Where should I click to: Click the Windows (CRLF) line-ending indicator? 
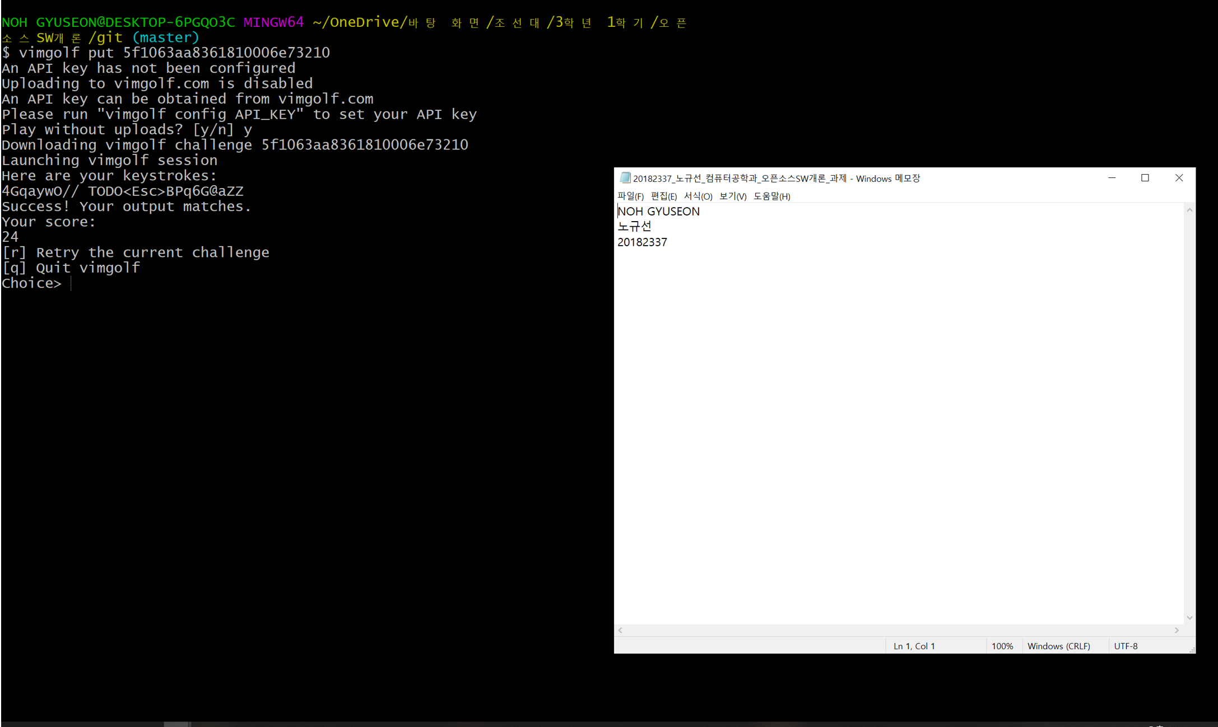tap(1058, 645)
